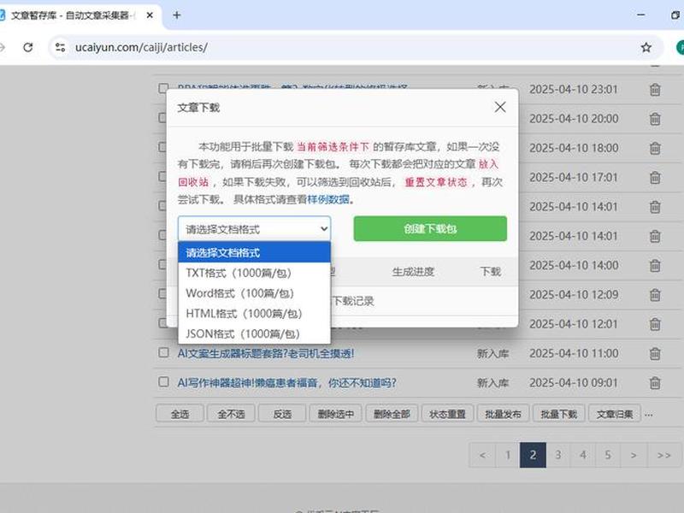
Task: Delete the article dated 2025-04-10 17:01
Action: click(x=655, y=178)
